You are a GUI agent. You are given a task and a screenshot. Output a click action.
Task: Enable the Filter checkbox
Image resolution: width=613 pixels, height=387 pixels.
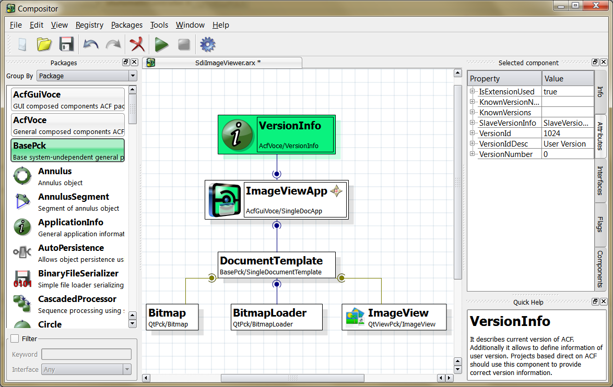point(14,338)
